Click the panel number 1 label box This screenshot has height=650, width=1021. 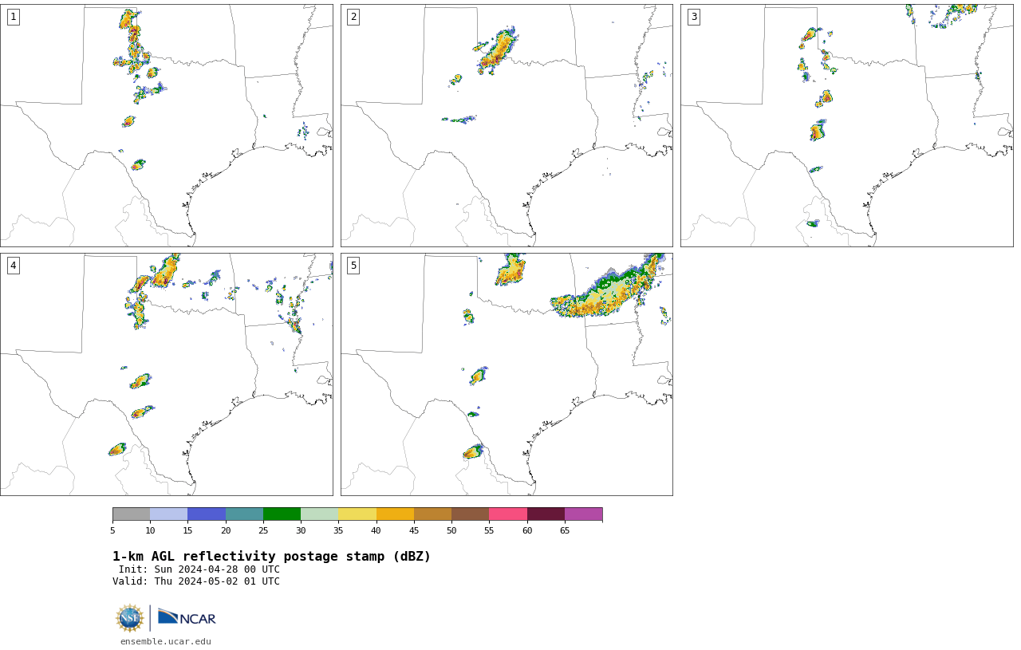click(x=13, y=17)
